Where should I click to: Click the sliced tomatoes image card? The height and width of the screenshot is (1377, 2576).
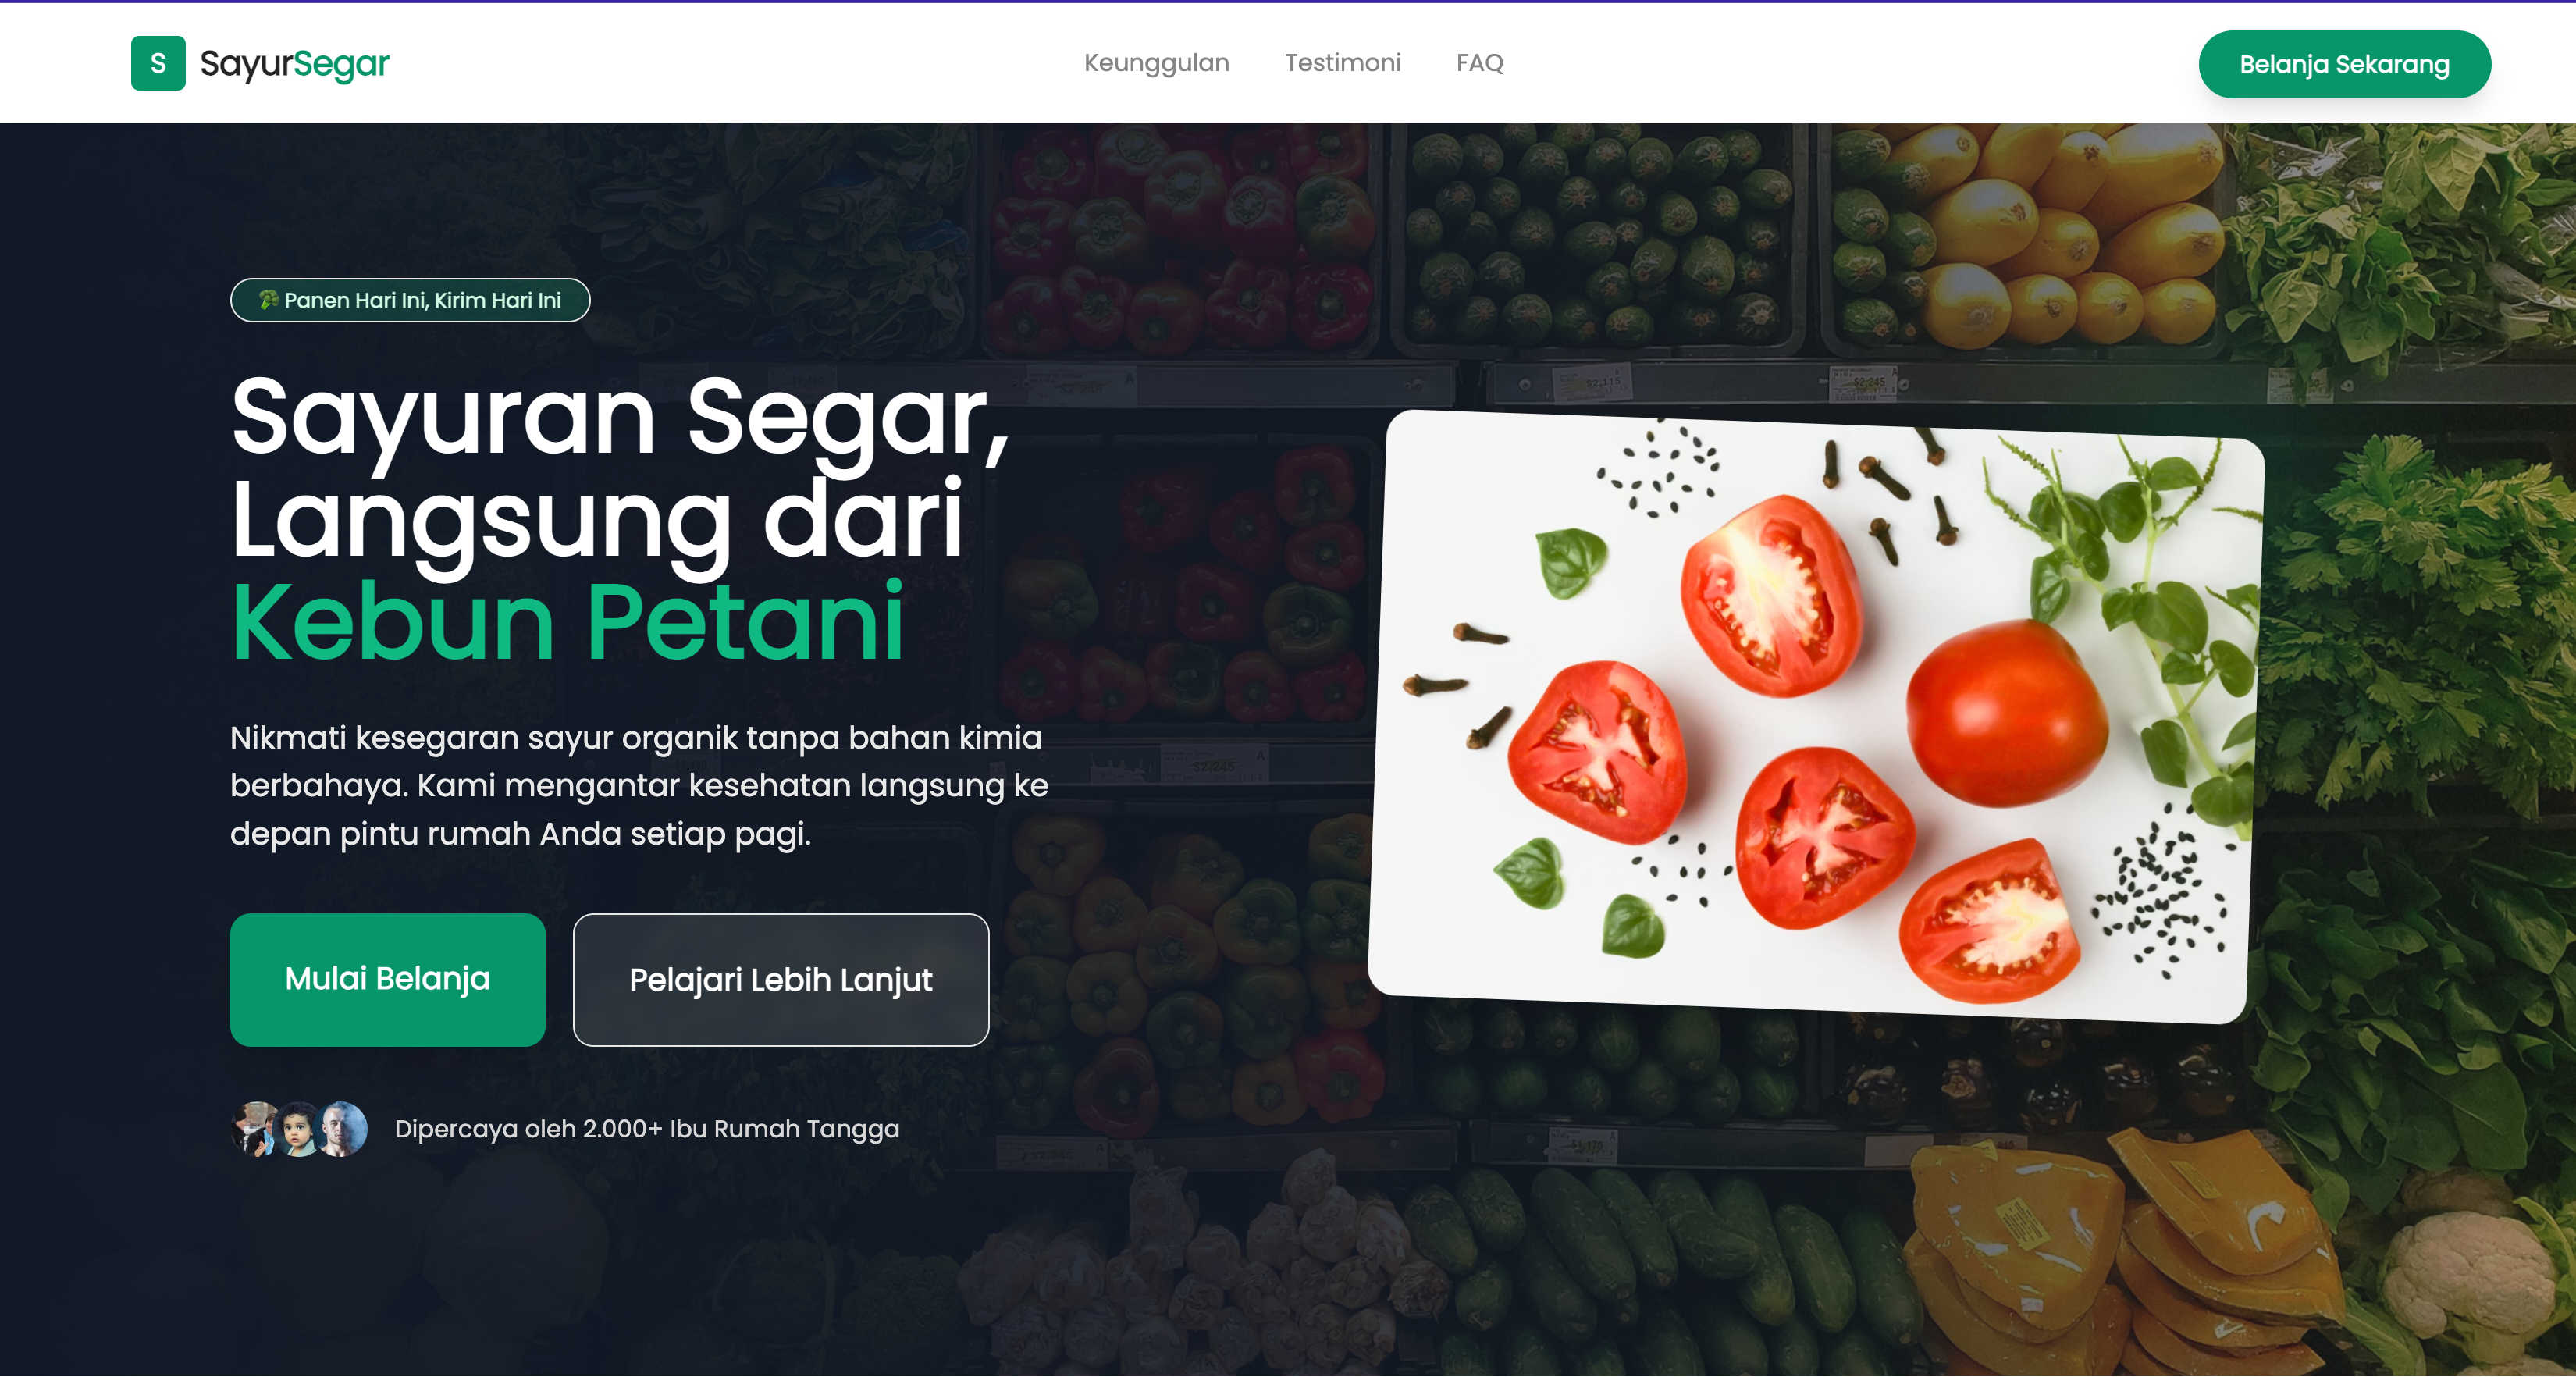1815,717
